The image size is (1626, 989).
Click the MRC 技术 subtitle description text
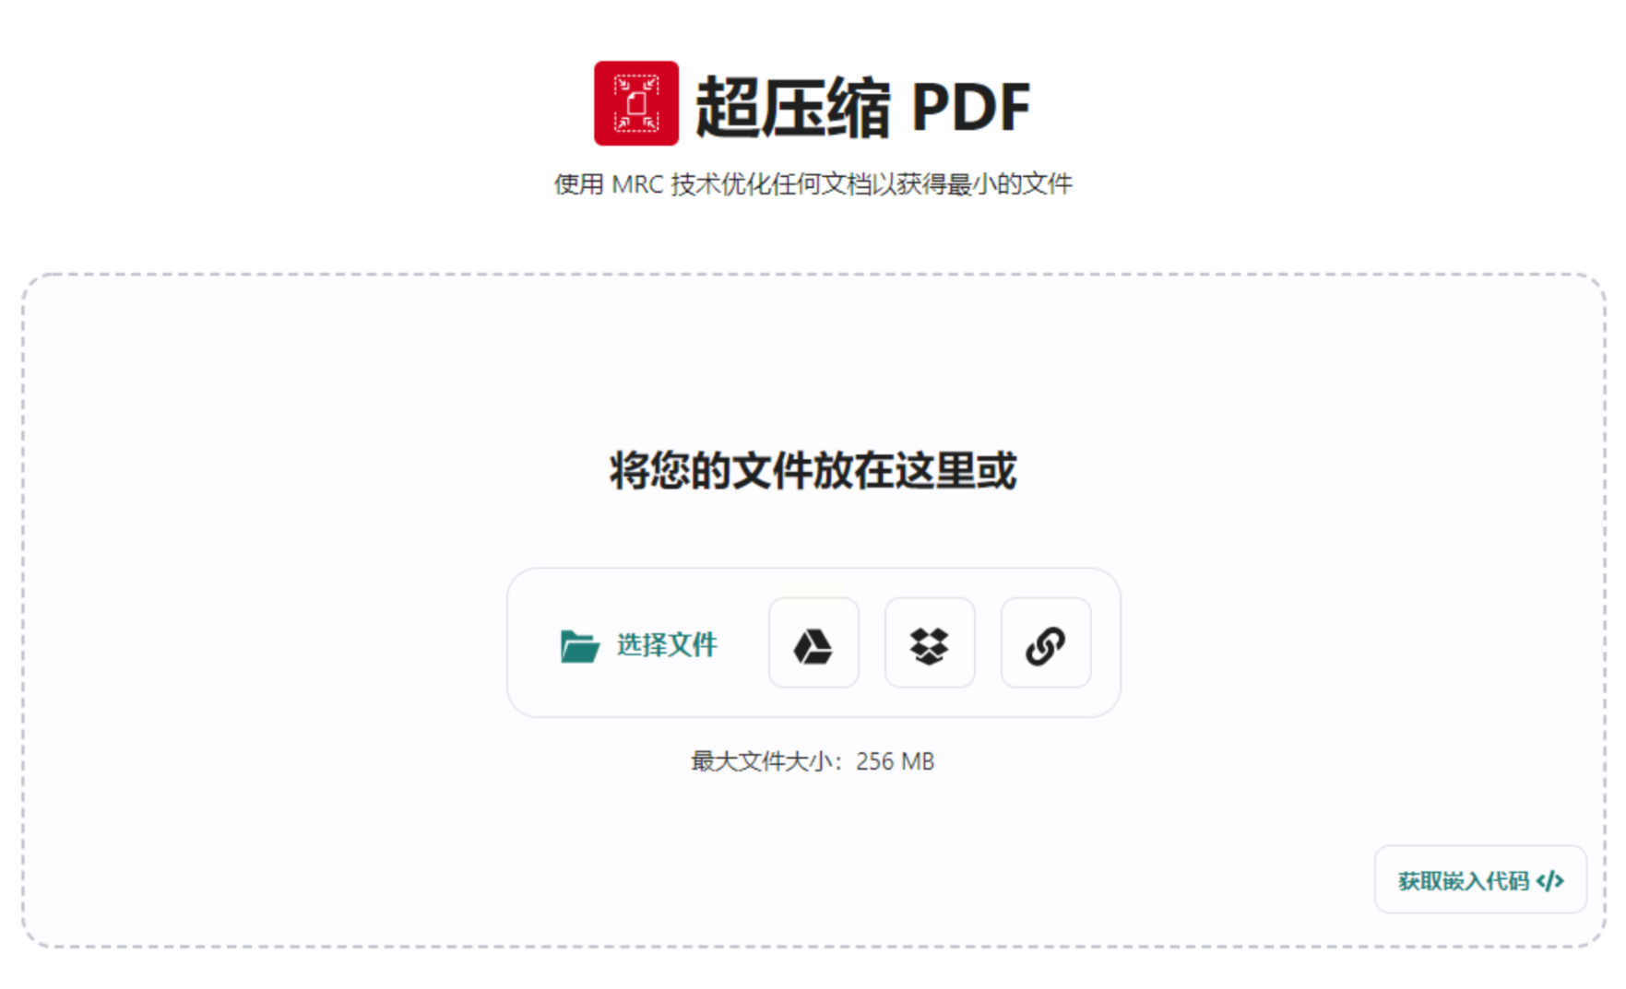pyautogui.click(x=813, y=184)
